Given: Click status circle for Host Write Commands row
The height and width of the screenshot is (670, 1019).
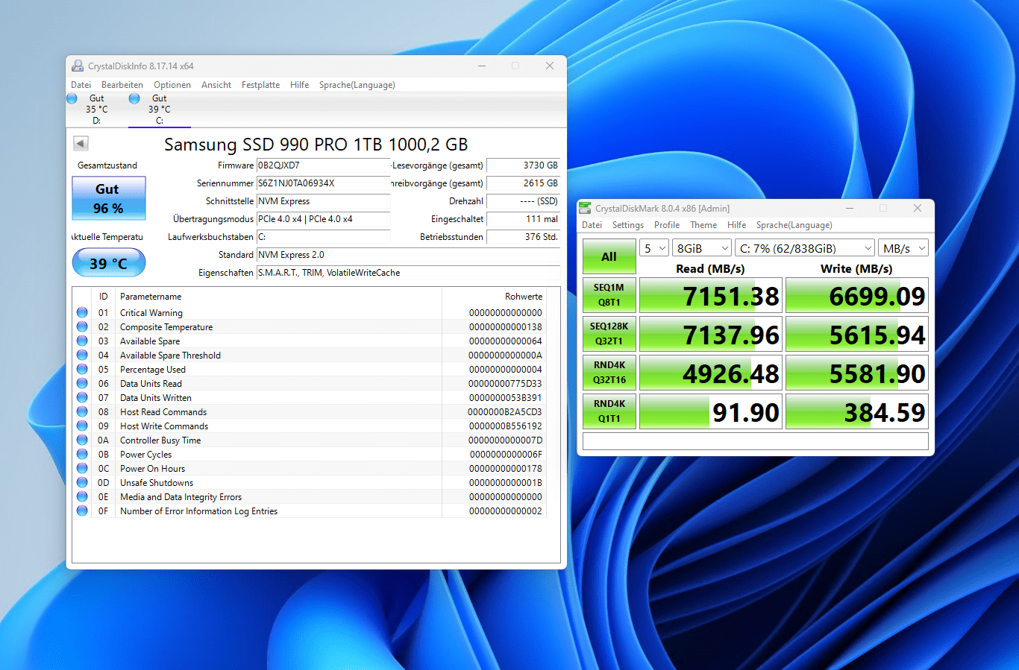Looking at the screenshot, I should [x=82, y=426].
